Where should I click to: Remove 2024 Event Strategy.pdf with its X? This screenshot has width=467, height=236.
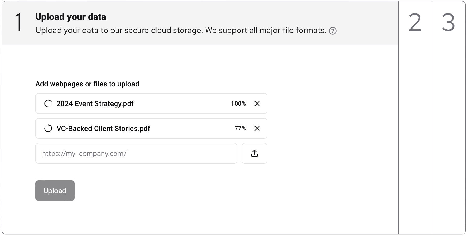coord(257,103)
